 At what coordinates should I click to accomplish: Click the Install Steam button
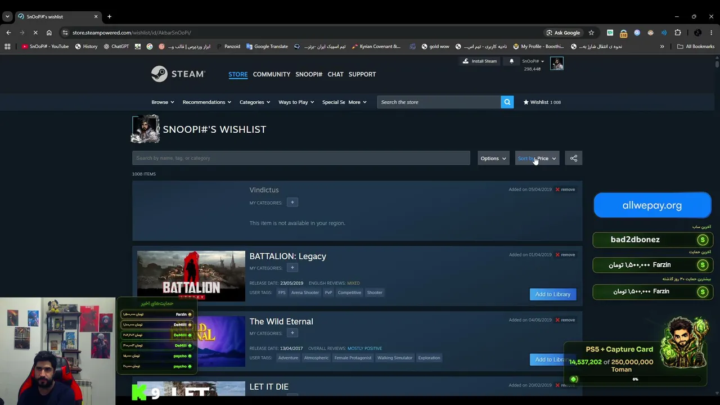pyautogui.click(x=480, y=61)
